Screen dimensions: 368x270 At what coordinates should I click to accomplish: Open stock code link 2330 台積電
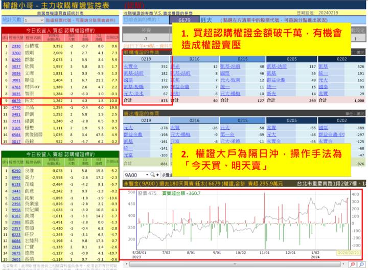coord(16,46)
